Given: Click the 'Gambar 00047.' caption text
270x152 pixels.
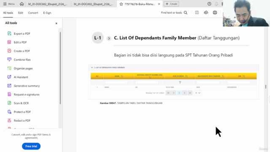Looking at the screenshot, I should pos(108,103).
